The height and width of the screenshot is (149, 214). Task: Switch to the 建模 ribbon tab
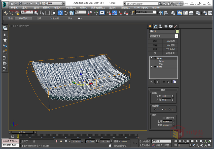10,18
